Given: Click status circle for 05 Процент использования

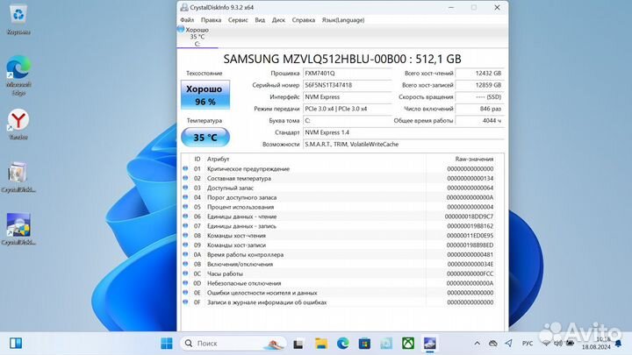Looking at the screenshot, I should [185, 207].
